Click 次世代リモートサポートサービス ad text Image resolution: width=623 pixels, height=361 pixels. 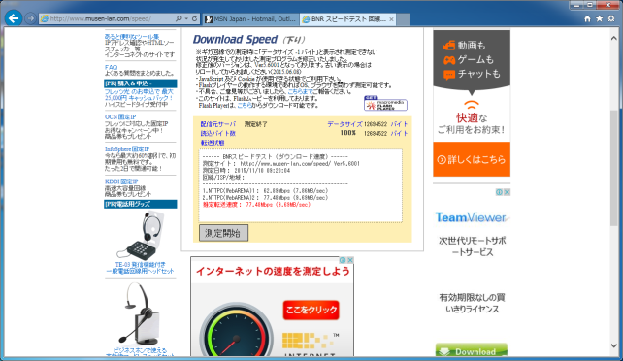coord(472,246)
